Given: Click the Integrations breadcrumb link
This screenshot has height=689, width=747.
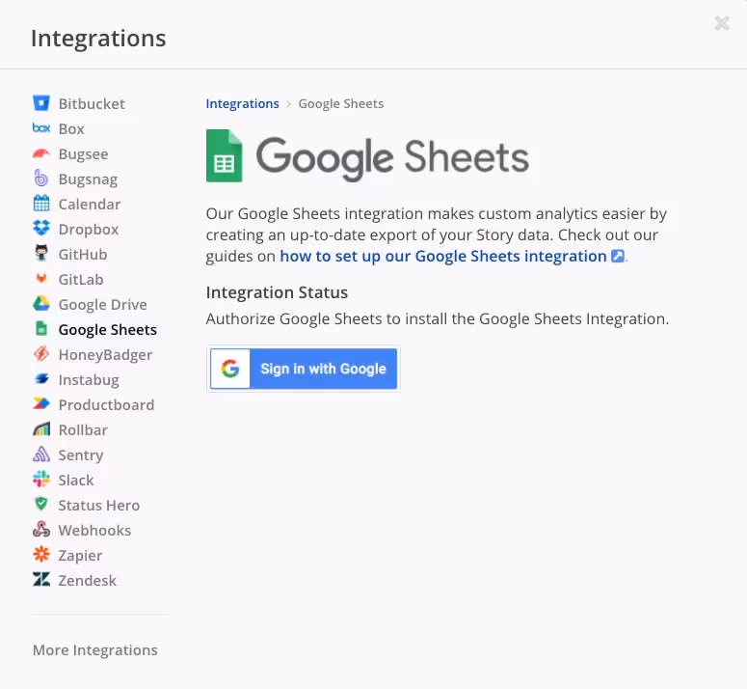Looking at the screenshot, I should point(242,103).
